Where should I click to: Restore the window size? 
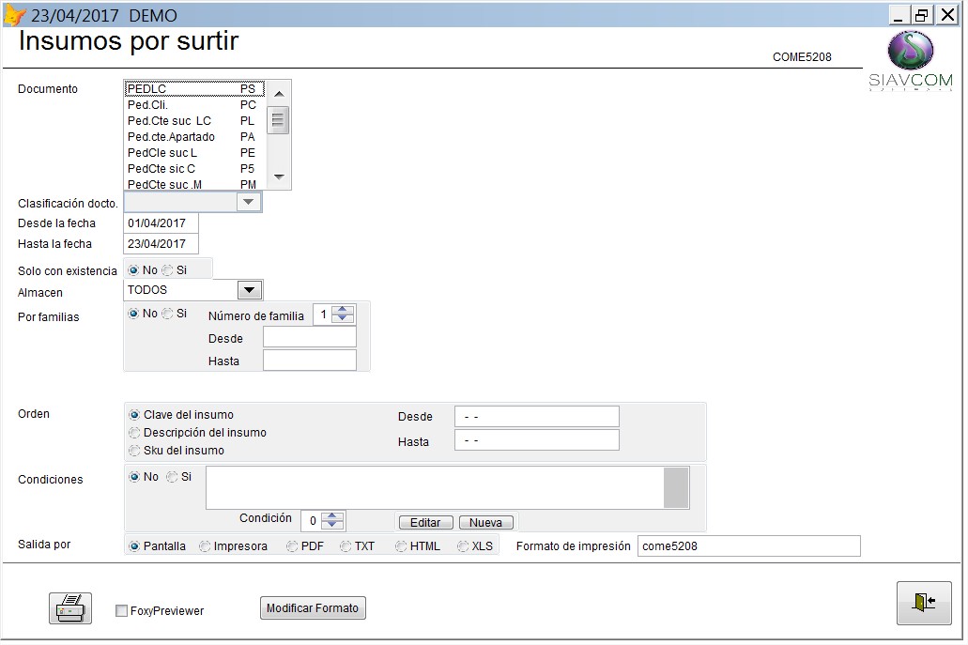click(922, 15)
